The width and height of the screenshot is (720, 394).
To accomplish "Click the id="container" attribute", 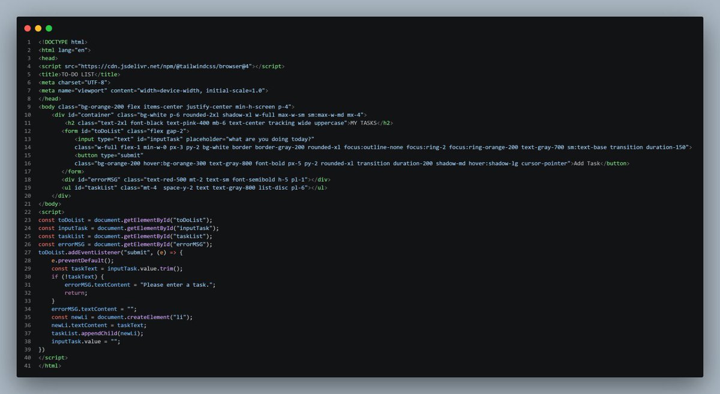I will (x=89, y=114).
